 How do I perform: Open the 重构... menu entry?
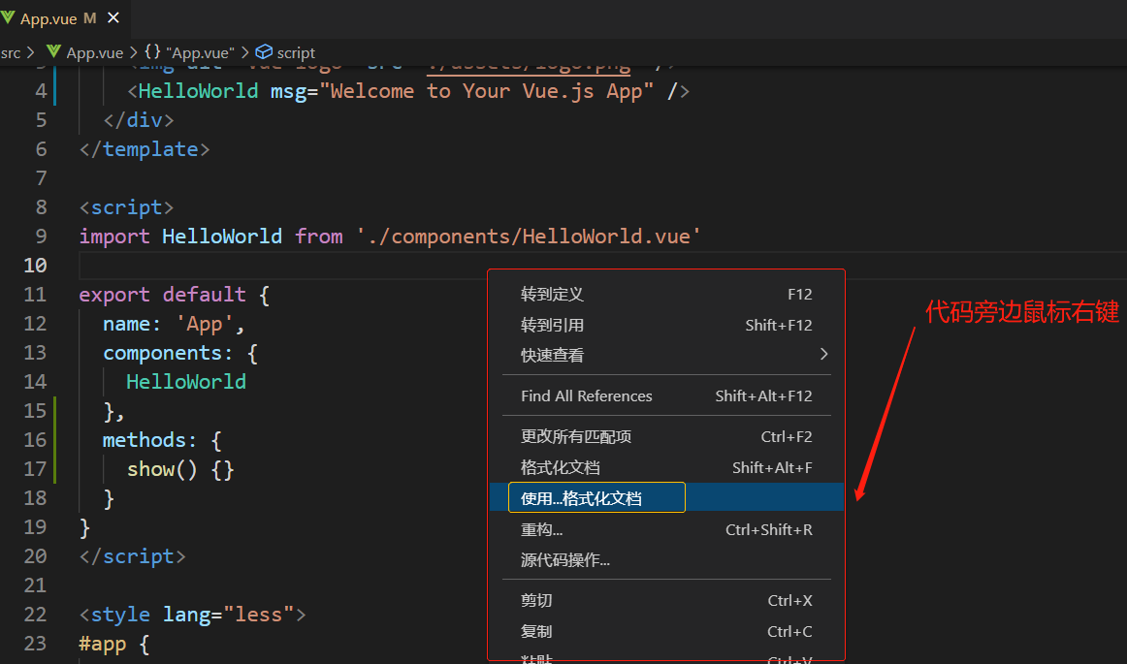(666, 529)
